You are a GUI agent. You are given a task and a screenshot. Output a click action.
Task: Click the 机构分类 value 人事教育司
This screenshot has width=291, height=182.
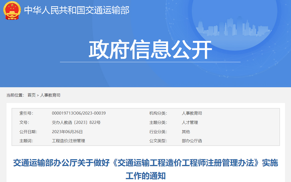click(192, 113)
